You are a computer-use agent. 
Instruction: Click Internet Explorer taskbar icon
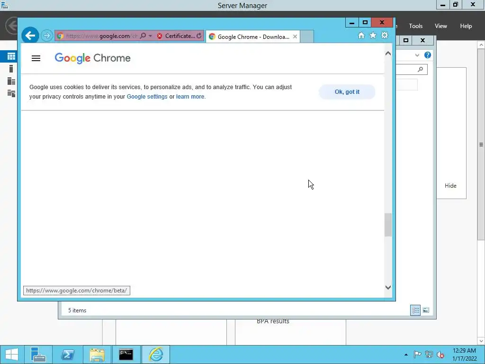tap(155, 355)
